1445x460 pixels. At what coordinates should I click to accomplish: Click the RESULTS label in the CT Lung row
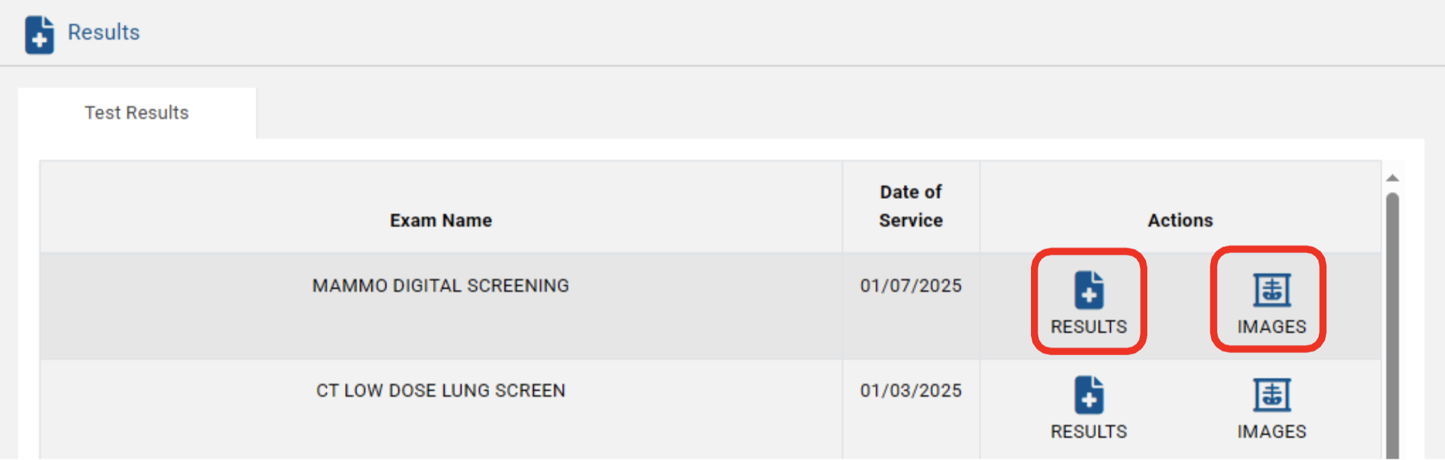[x=1088, y=432]
